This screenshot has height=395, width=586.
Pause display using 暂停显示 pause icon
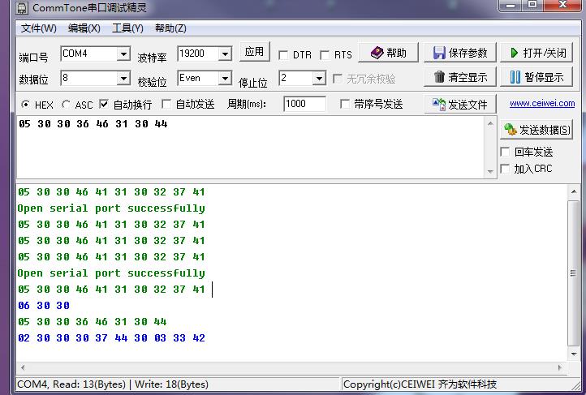(x=537, y=78)
